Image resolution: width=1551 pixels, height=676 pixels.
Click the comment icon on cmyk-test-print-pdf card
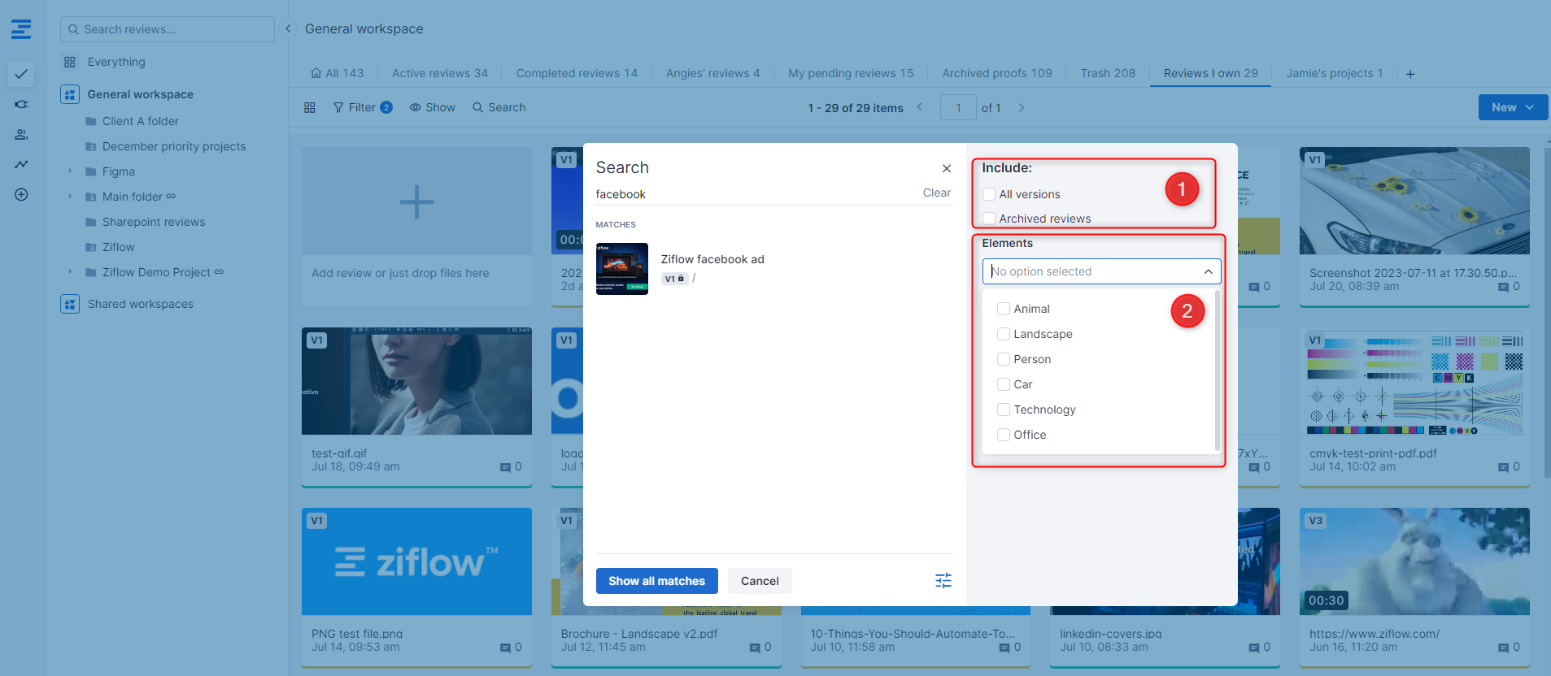pos(1503,467)
